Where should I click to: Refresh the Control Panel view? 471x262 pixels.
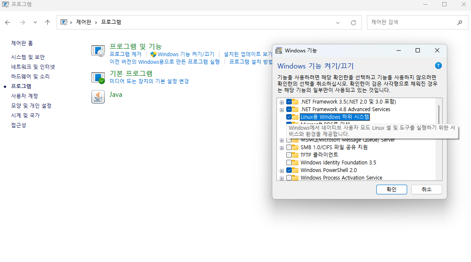coord(353,22)
